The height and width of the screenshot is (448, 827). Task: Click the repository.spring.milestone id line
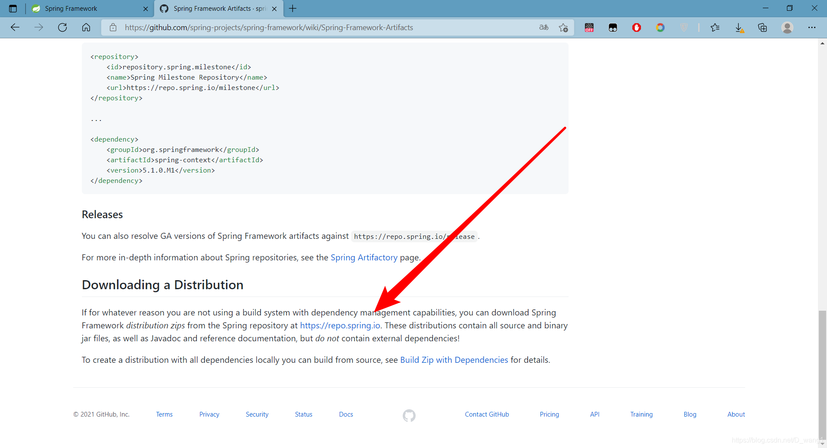tap(179, 67)
